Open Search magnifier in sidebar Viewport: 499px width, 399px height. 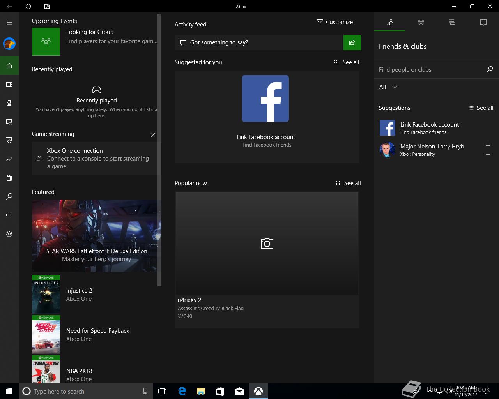coord(9,196)
